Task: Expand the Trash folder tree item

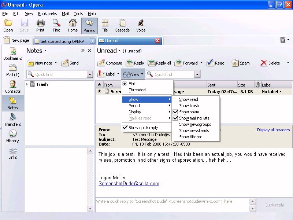Action: (x=27, y=84)
